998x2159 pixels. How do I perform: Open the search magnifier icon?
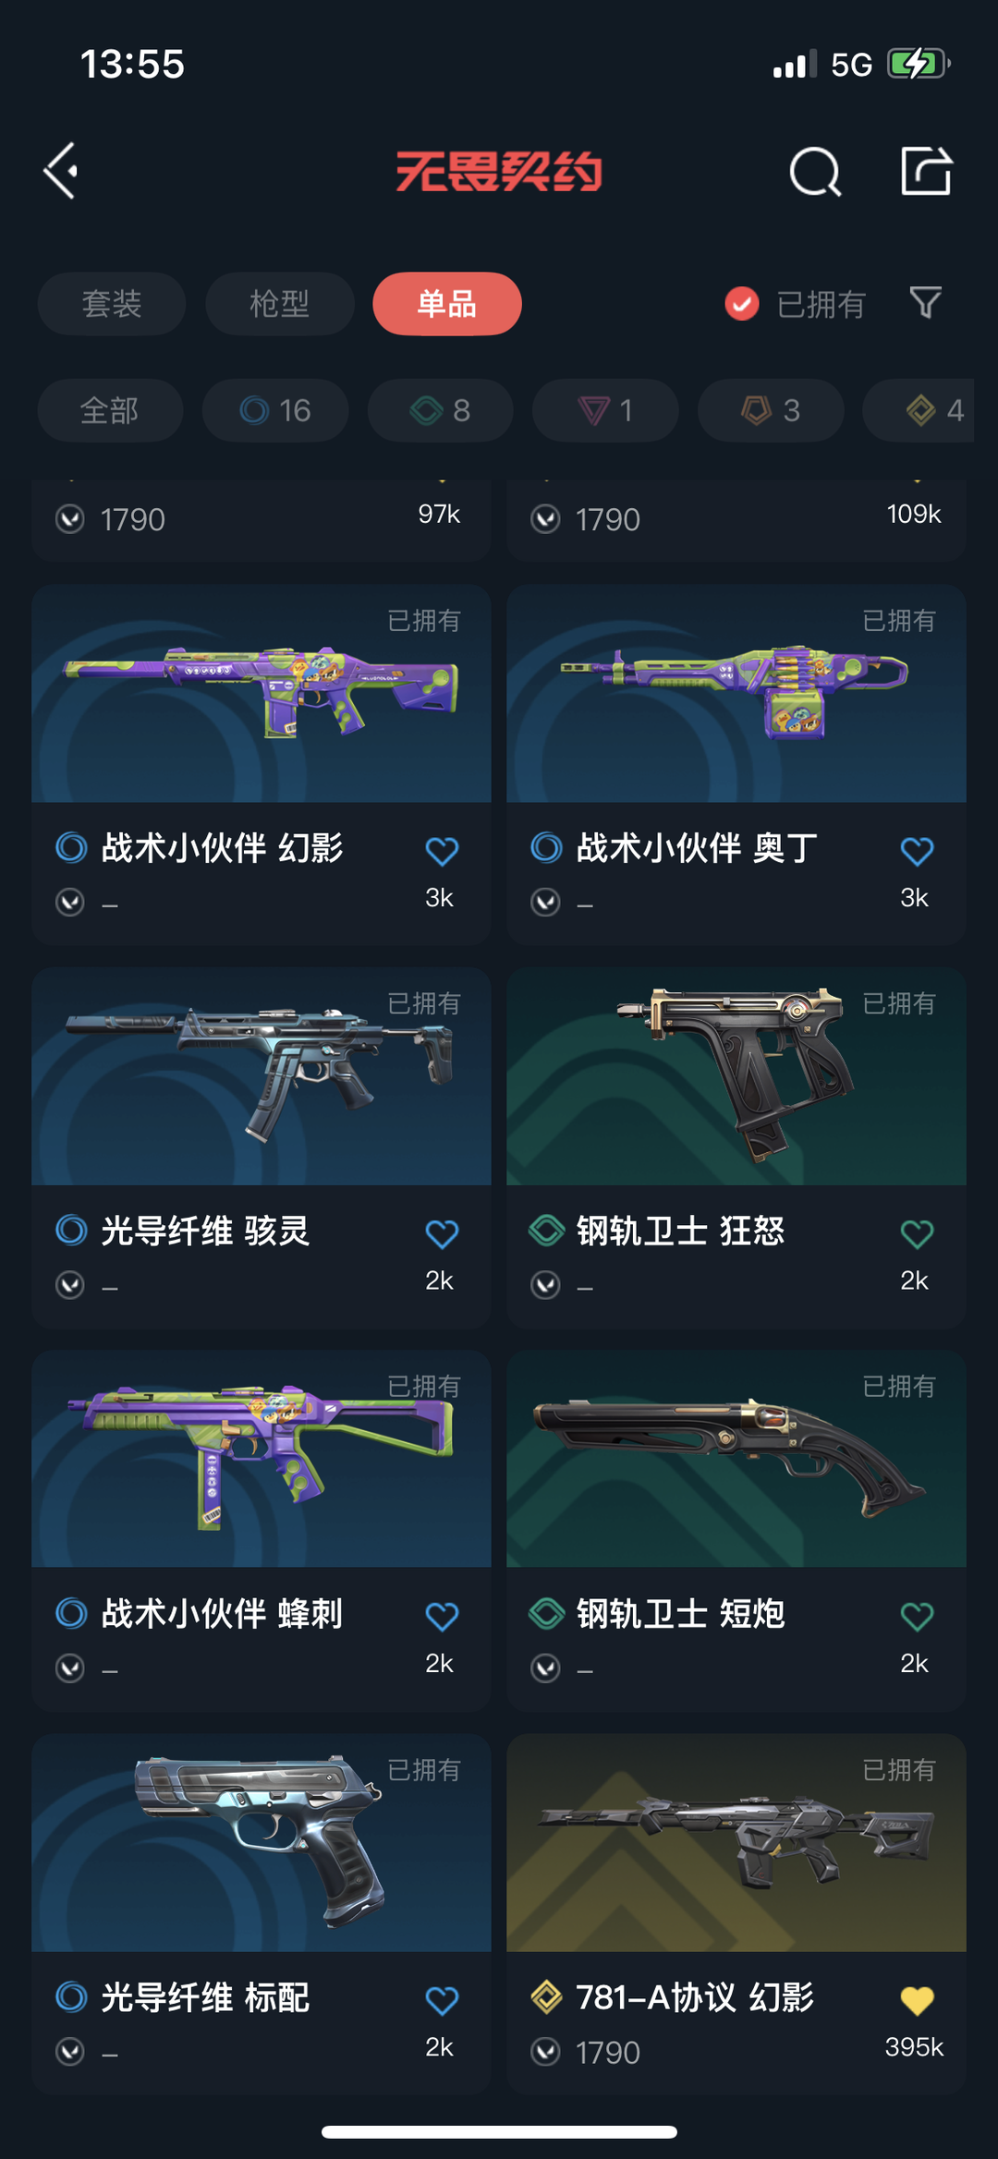[815, 172]
